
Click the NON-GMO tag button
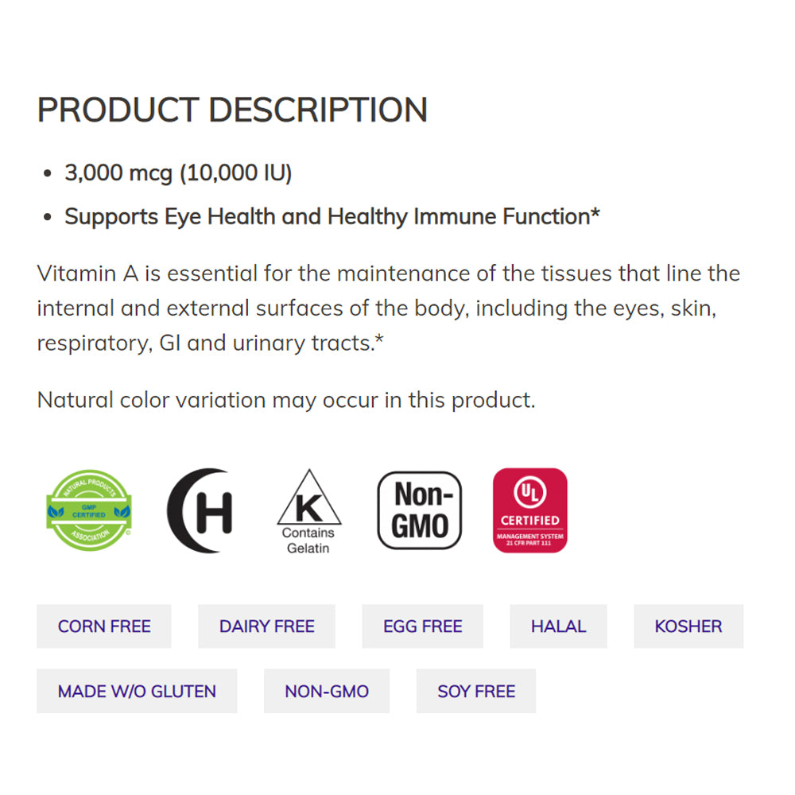(x=327, y=692)
